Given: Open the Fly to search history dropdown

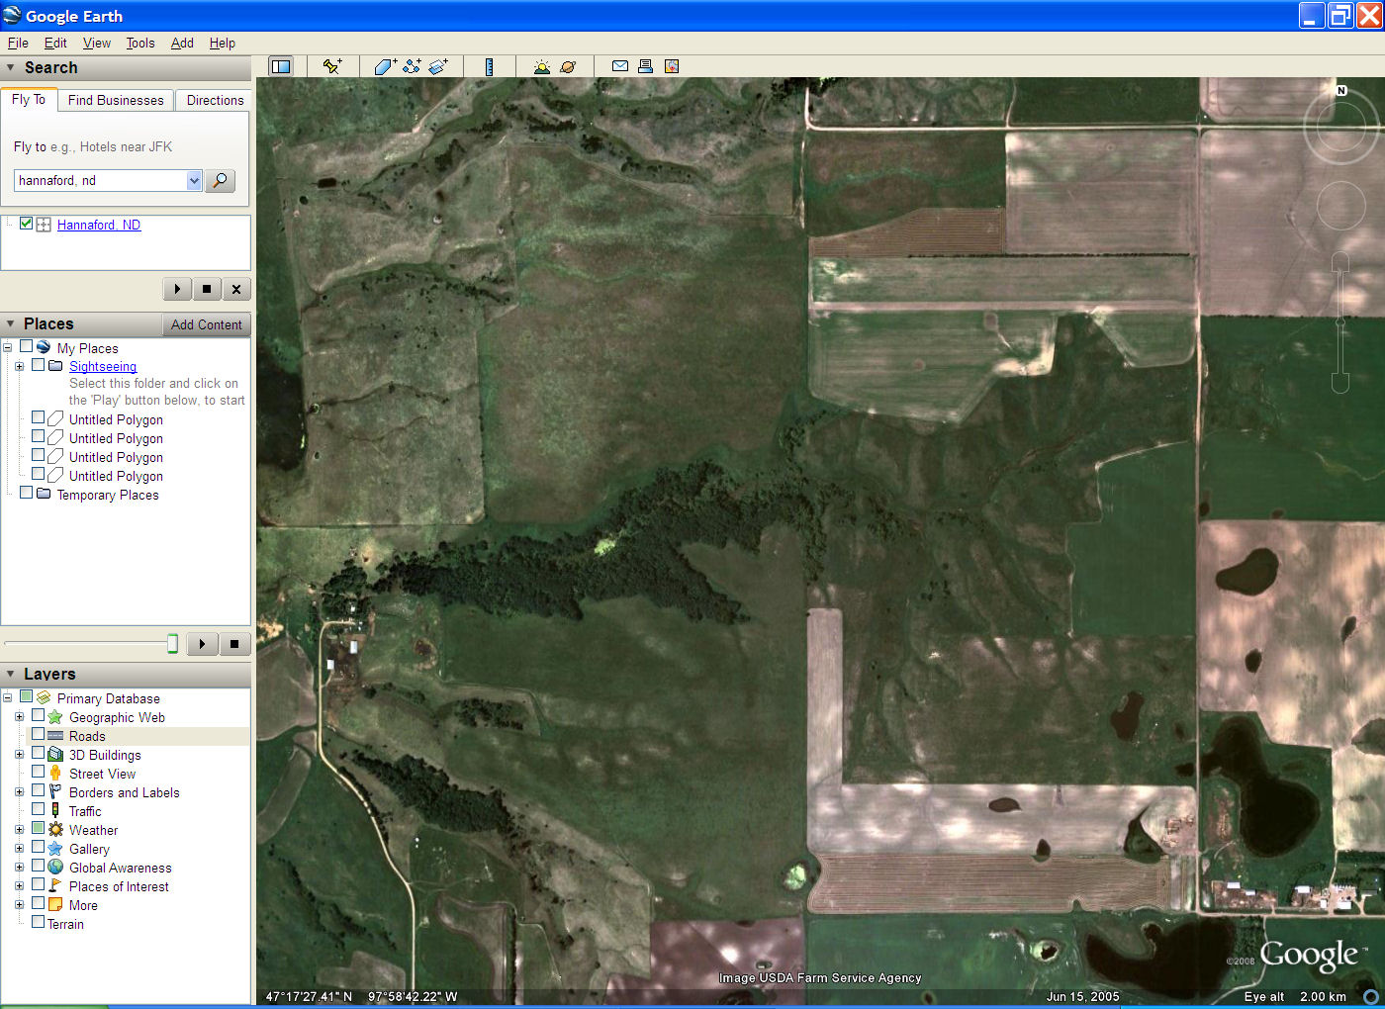Looking at the screenshot, I should tap(194, 180).
